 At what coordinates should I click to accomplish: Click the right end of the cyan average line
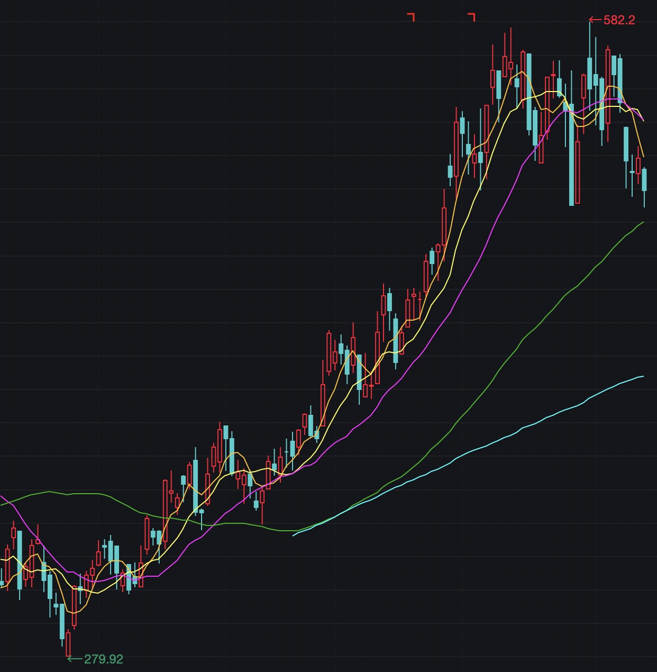643,377
